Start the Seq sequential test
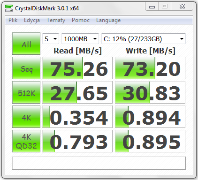198x180 pixels. click(26, 68)
